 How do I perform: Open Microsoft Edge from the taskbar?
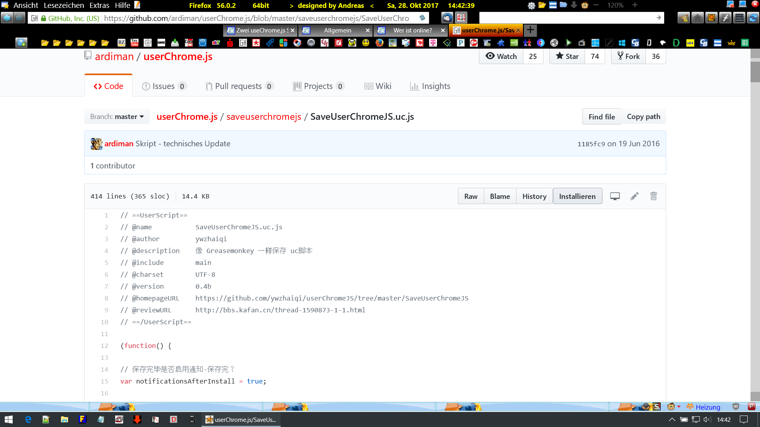(28, 419)
